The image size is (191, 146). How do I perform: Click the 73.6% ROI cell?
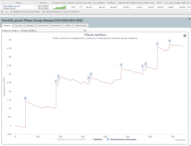[124, 7]
